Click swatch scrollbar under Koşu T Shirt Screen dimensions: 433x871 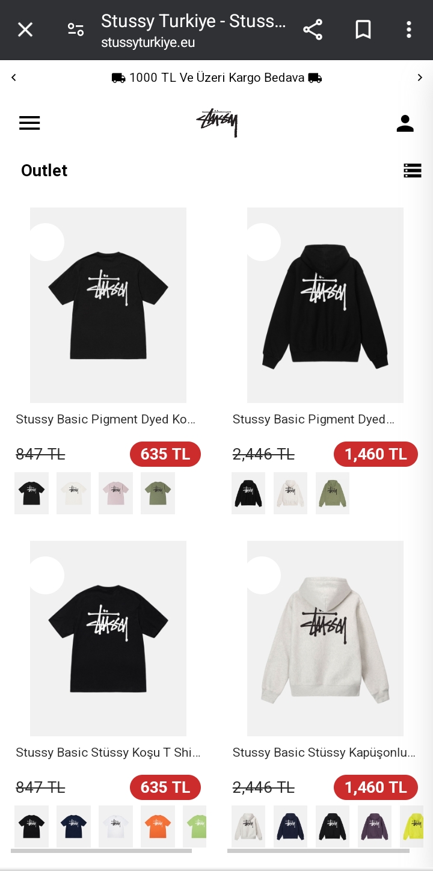tap(101, 851)
